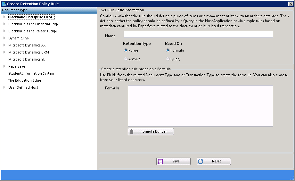Screen dimensions: 295x181
Task: Close the Create Retention Policy Rule window
Action: pyautogui.click(x=291, y=4)
